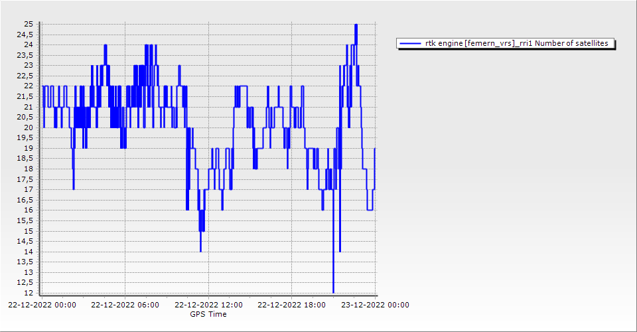Select the 22-12-2022 06:00 x-axis label
Screen dimensions: 637x332
tap(125, 305)
